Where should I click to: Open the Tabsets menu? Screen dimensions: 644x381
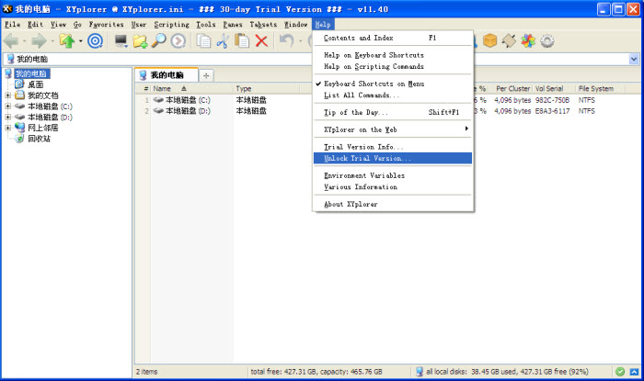[x=263, y=25]
